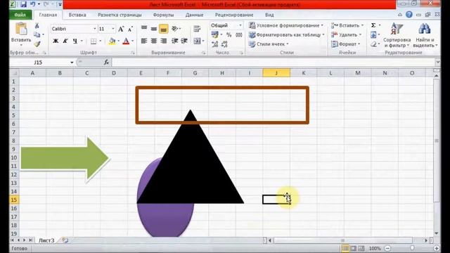Save the workbook with the floppy disk icon
The image size is (450, 253).
click(x=23, y=4)
